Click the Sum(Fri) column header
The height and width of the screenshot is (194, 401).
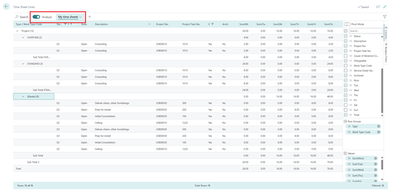tap(312, 24)
